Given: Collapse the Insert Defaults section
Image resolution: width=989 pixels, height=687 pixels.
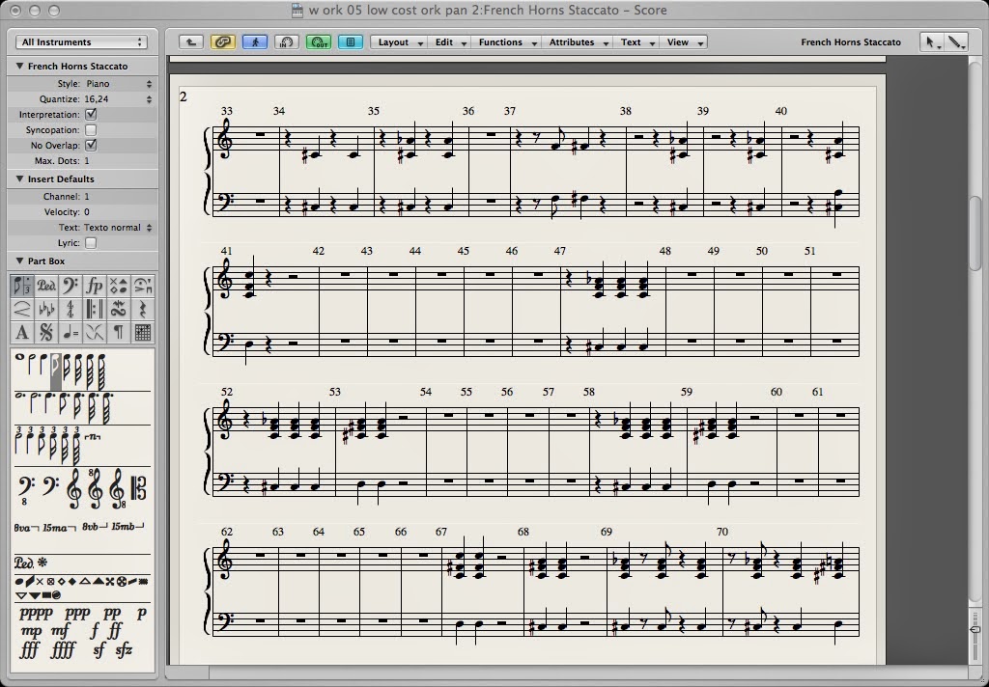Looking at the screenshot, I should pos(19,179).
